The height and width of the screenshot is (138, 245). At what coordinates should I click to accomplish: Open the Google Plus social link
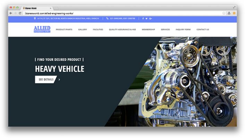pyautogui.click(x=151, y=19)
